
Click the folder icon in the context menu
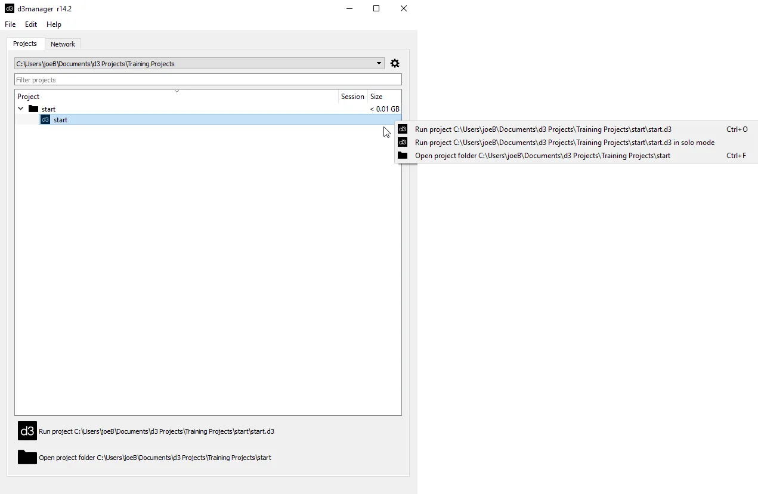[x=403, y=155]
